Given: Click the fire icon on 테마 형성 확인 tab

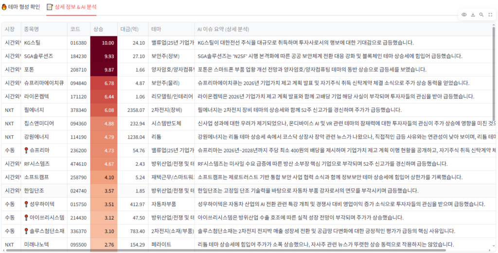Looking at the screenshot, I should (4, 7).
